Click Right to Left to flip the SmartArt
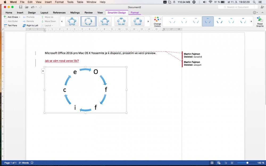 click(x=30, y=25)
